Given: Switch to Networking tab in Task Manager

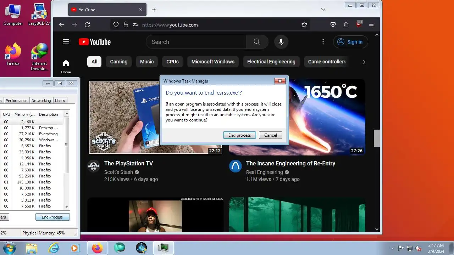Looking at the screenshot, I should point(41,101).
